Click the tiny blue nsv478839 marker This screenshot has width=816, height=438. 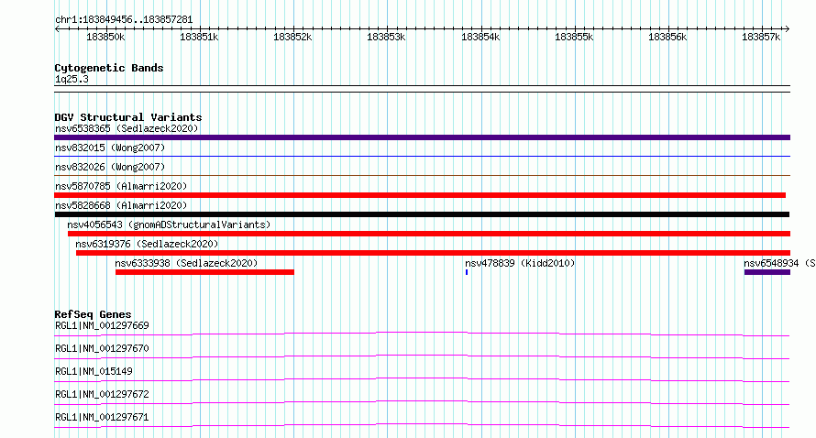pyautogui.click(x=467, y=272)
